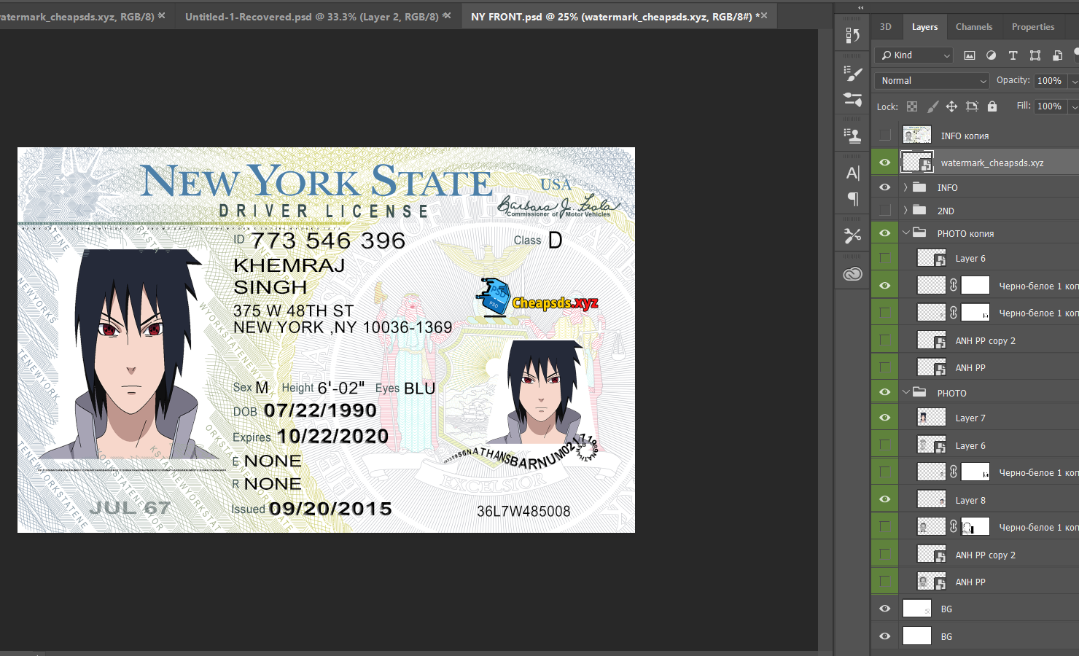The image size is (1079, 656).
Task: Click the lock all padlock icon
Action: (x=992, y=107)
